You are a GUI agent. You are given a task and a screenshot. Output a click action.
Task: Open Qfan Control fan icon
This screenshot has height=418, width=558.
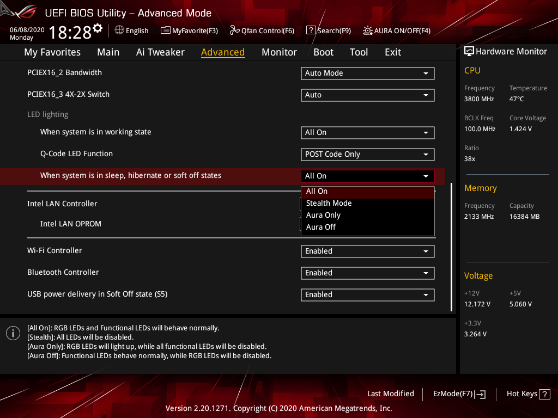[234, 30]
